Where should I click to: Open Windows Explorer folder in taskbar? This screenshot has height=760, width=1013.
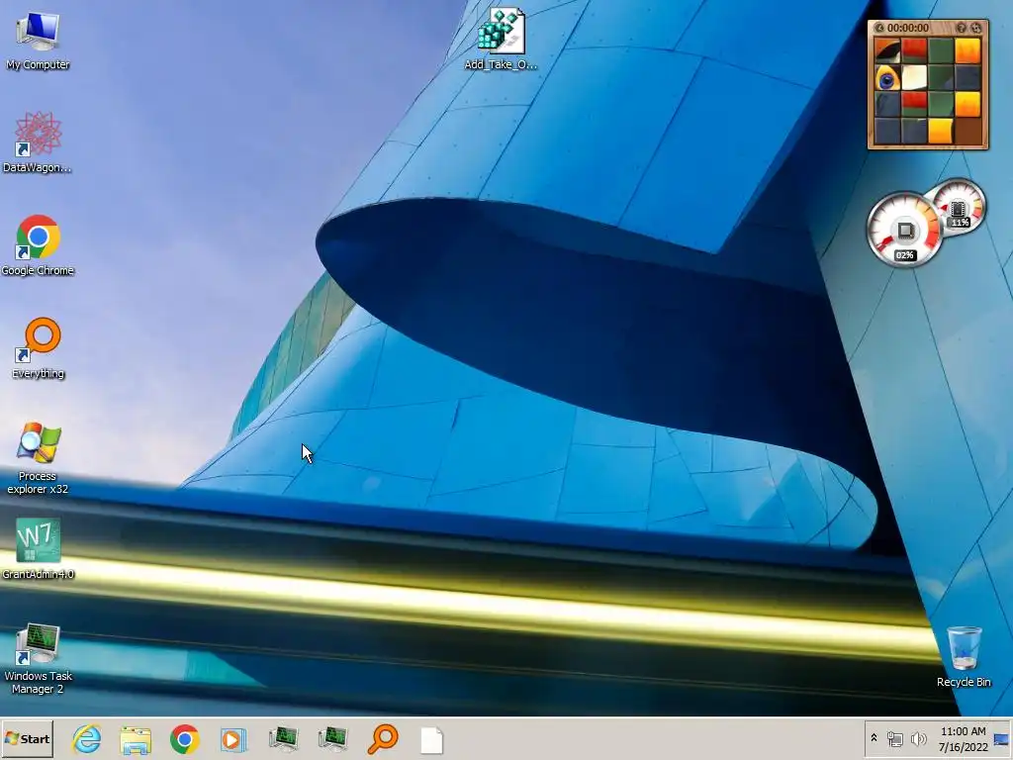click(136, 739)
